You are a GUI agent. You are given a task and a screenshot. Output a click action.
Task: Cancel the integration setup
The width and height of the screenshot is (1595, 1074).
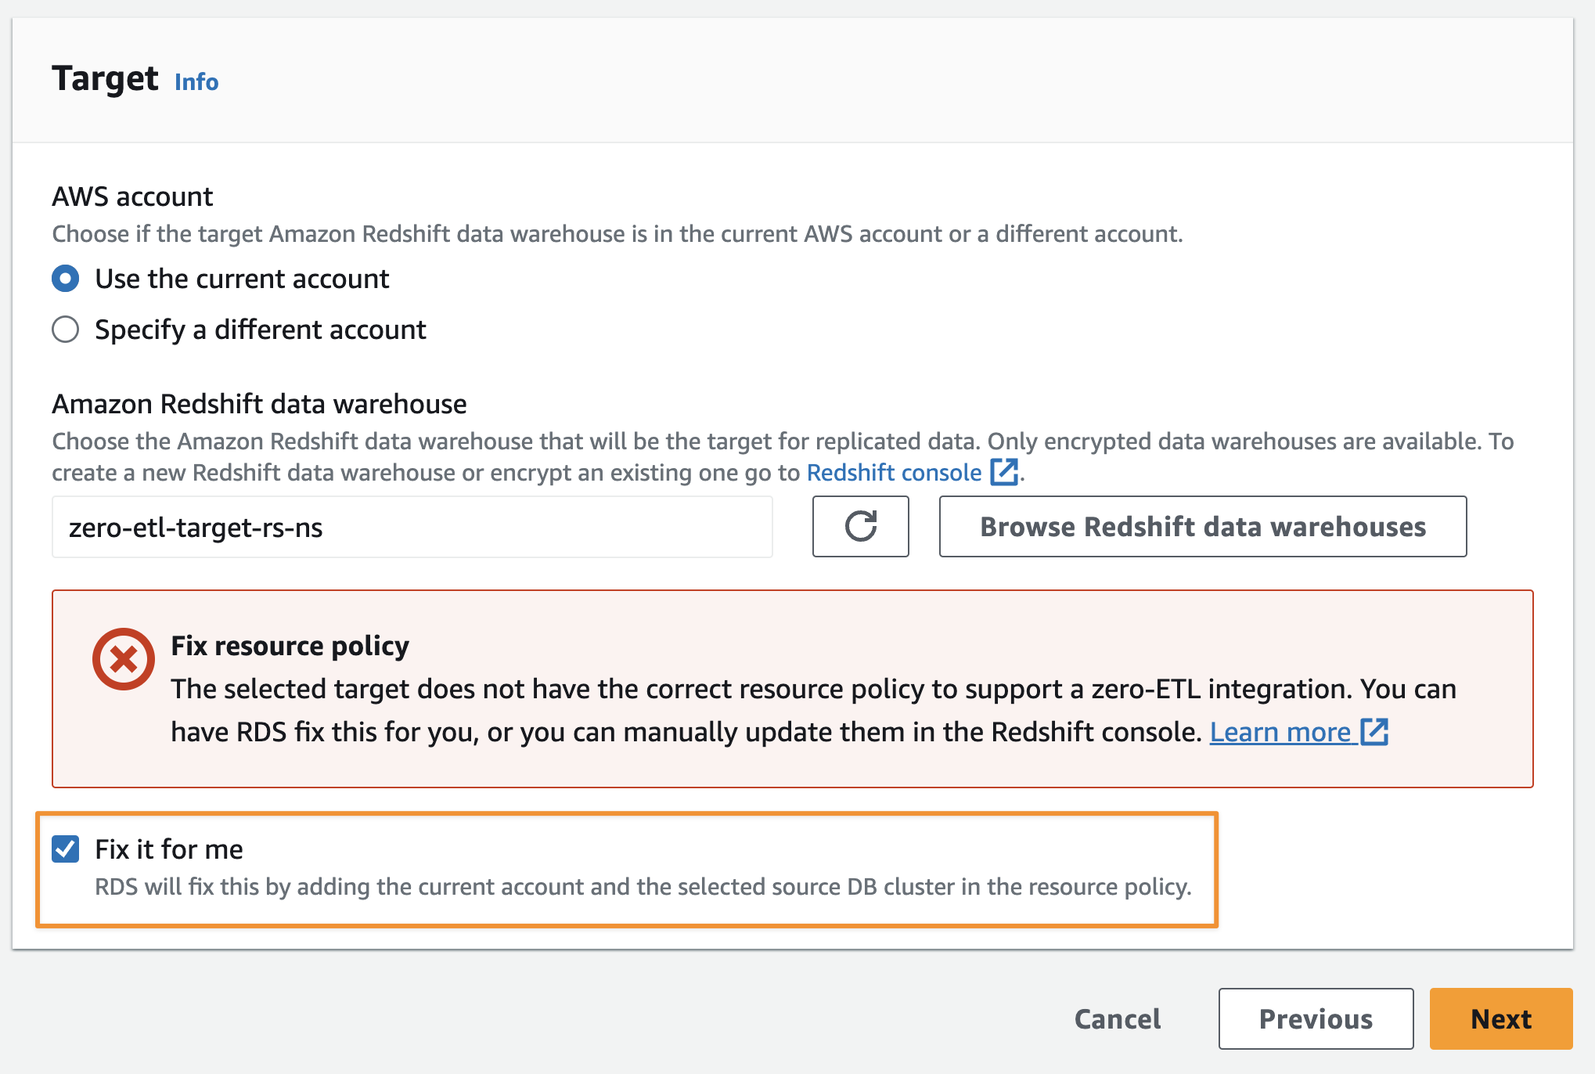pos(1117,1018)
